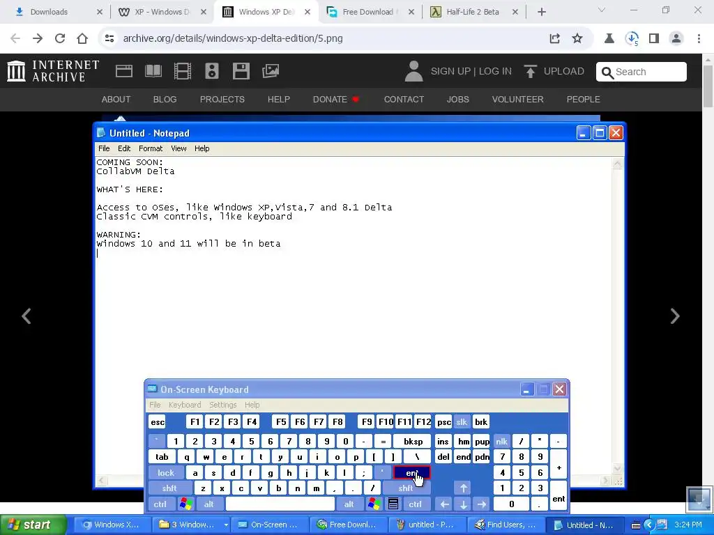Click the UPLOAD arrow icon
The width and height of the screenshot is (714, 535).
(530, 72)
